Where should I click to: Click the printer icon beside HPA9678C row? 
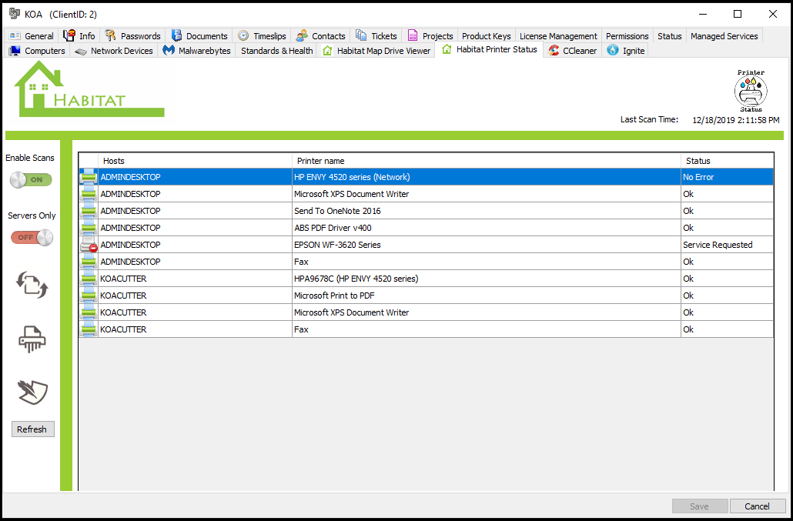click(89, 279)
